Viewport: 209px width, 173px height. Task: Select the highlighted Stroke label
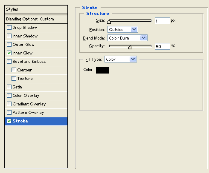pos(20,121)
